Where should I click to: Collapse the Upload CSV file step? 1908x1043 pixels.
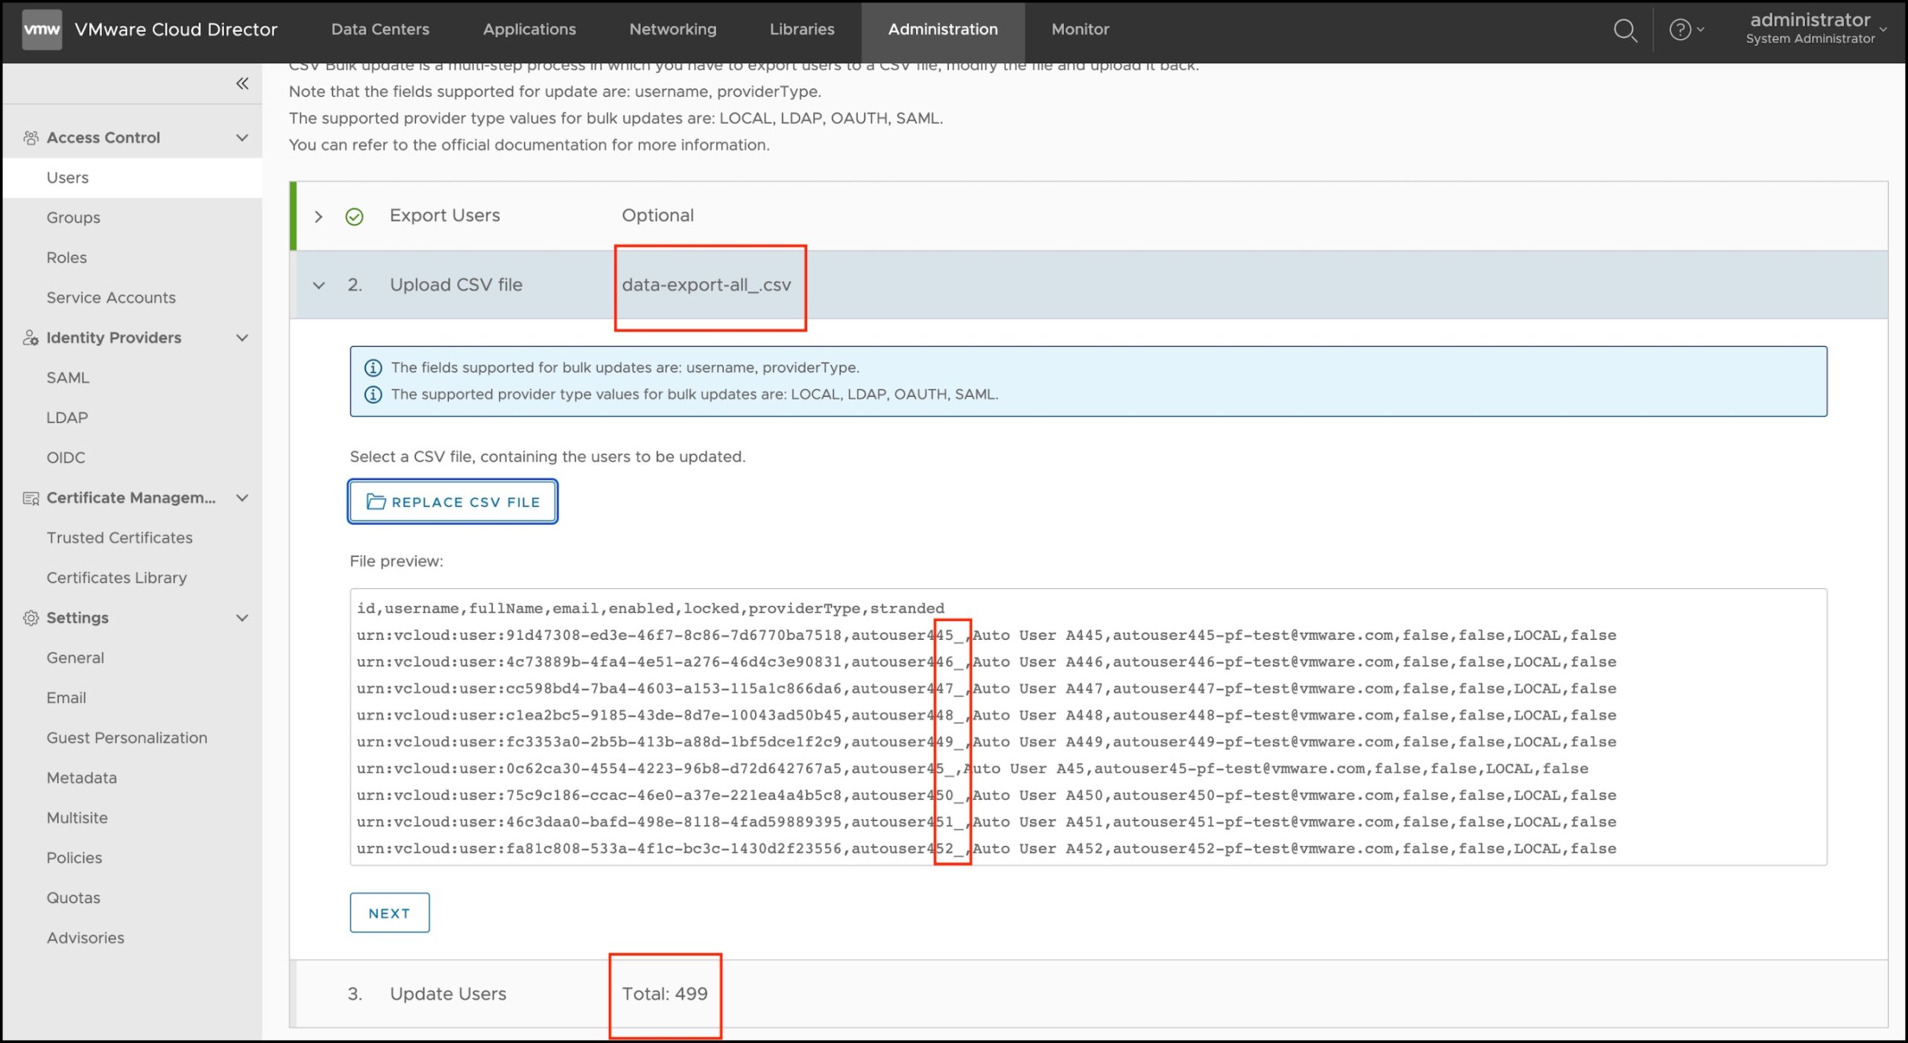(318, 286)
